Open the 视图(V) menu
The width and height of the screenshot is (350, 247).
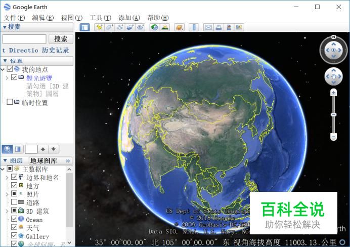click(72, 18)
